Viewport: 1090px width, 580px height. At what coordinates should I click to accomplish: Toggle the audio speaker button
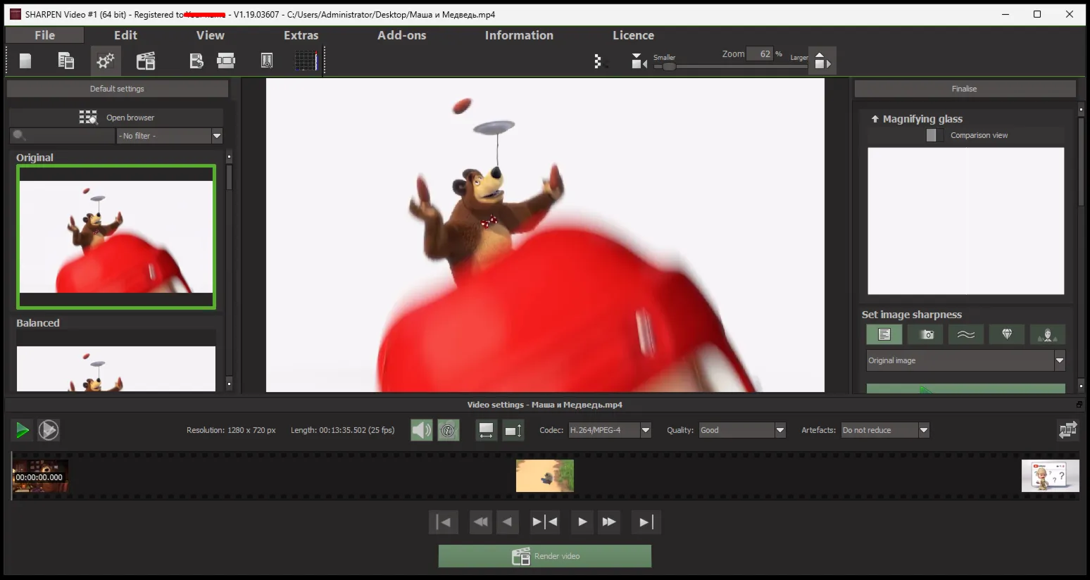[422, 430]
